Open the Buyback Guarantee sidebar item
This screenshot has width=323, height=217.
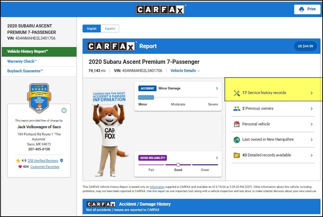coord(25,71)
